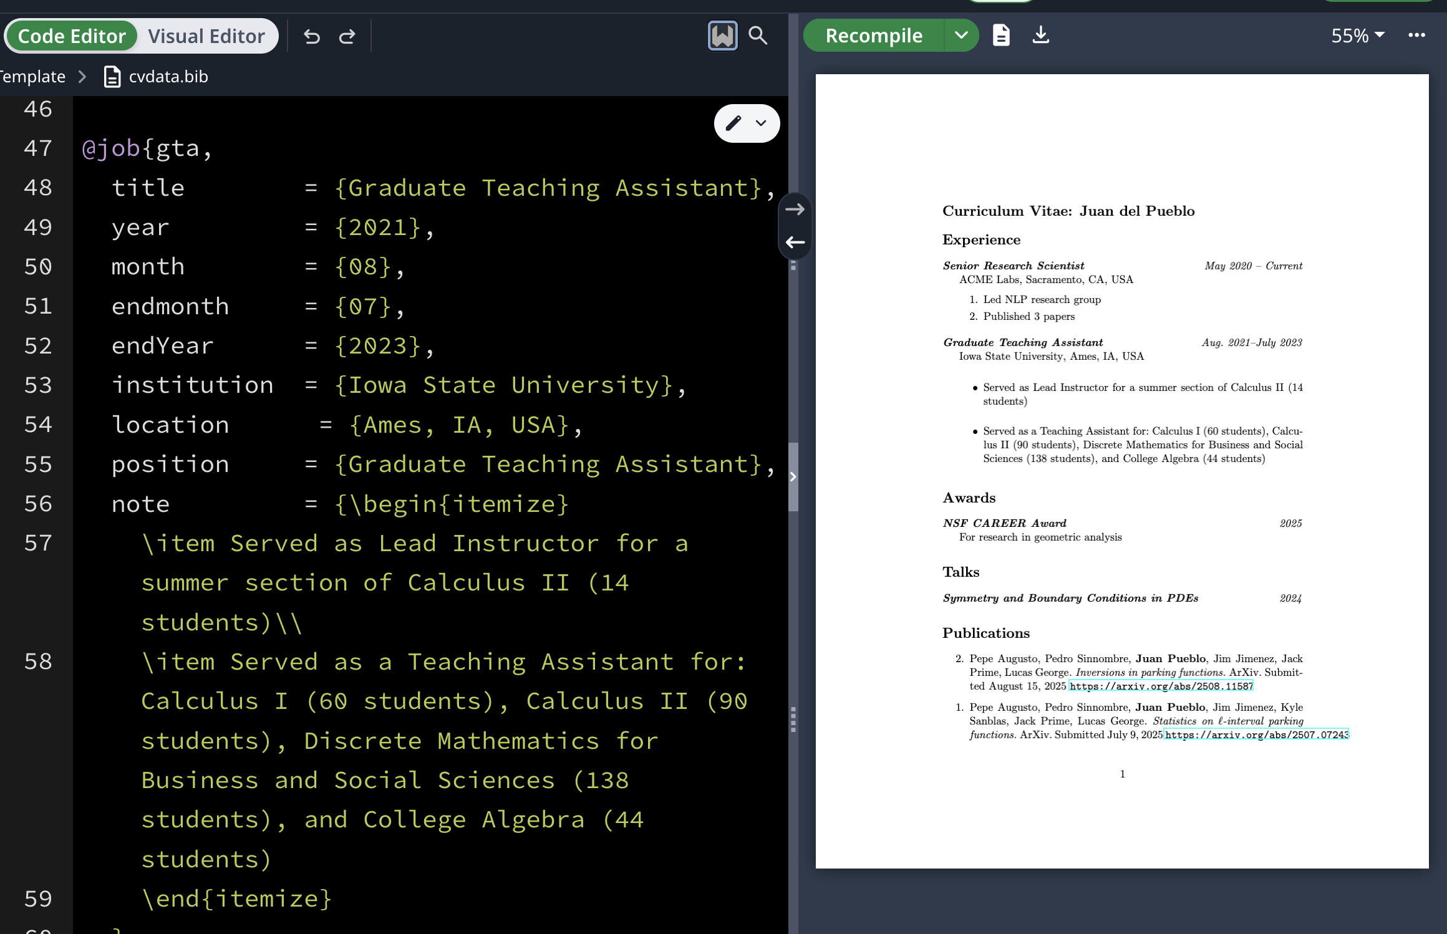Click the template folder breadcrumb
1447x934 pixels.
(x=32, y=77)
